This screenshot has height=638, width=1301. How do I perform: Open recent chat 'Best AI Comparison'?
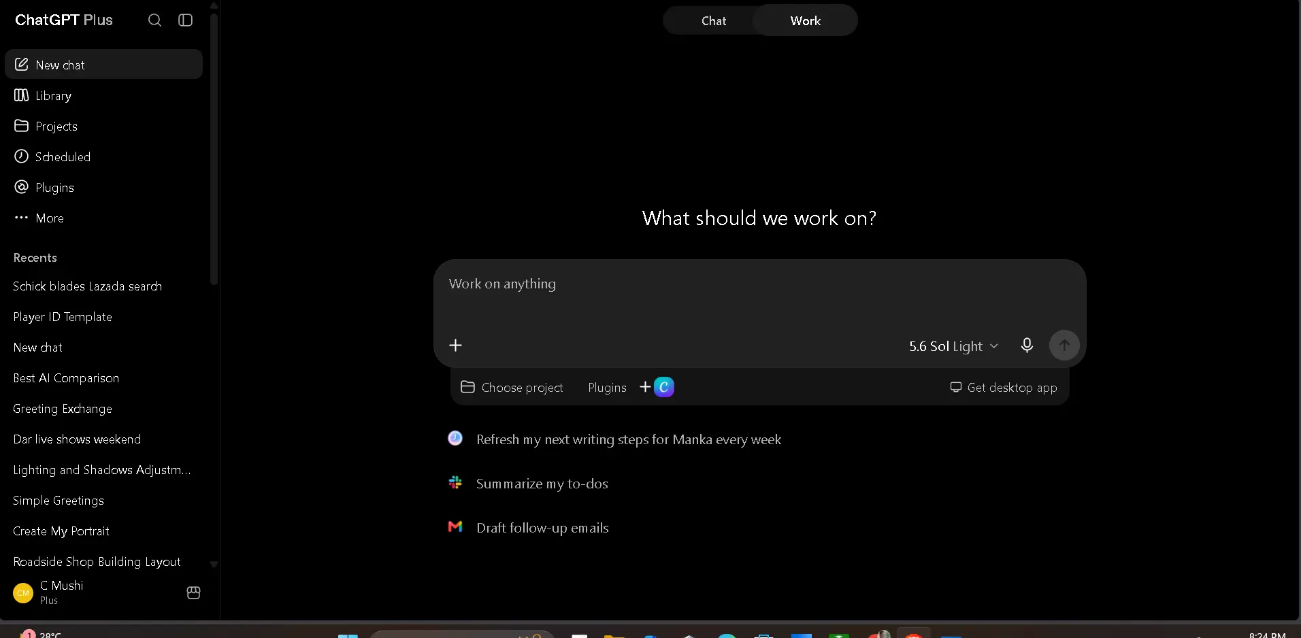click(104, 378)
